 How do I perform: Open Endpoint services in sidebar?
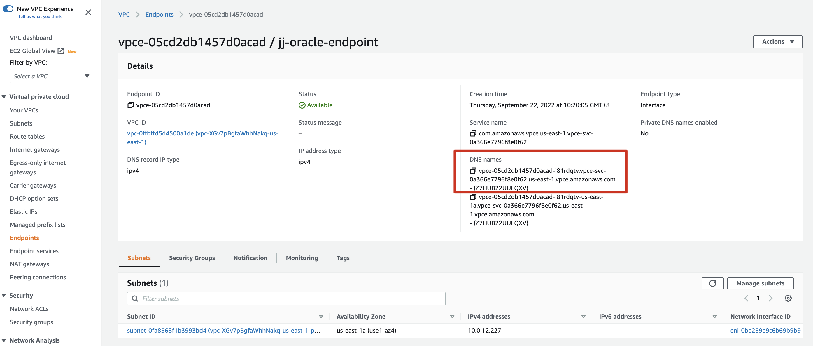[34, 251]
